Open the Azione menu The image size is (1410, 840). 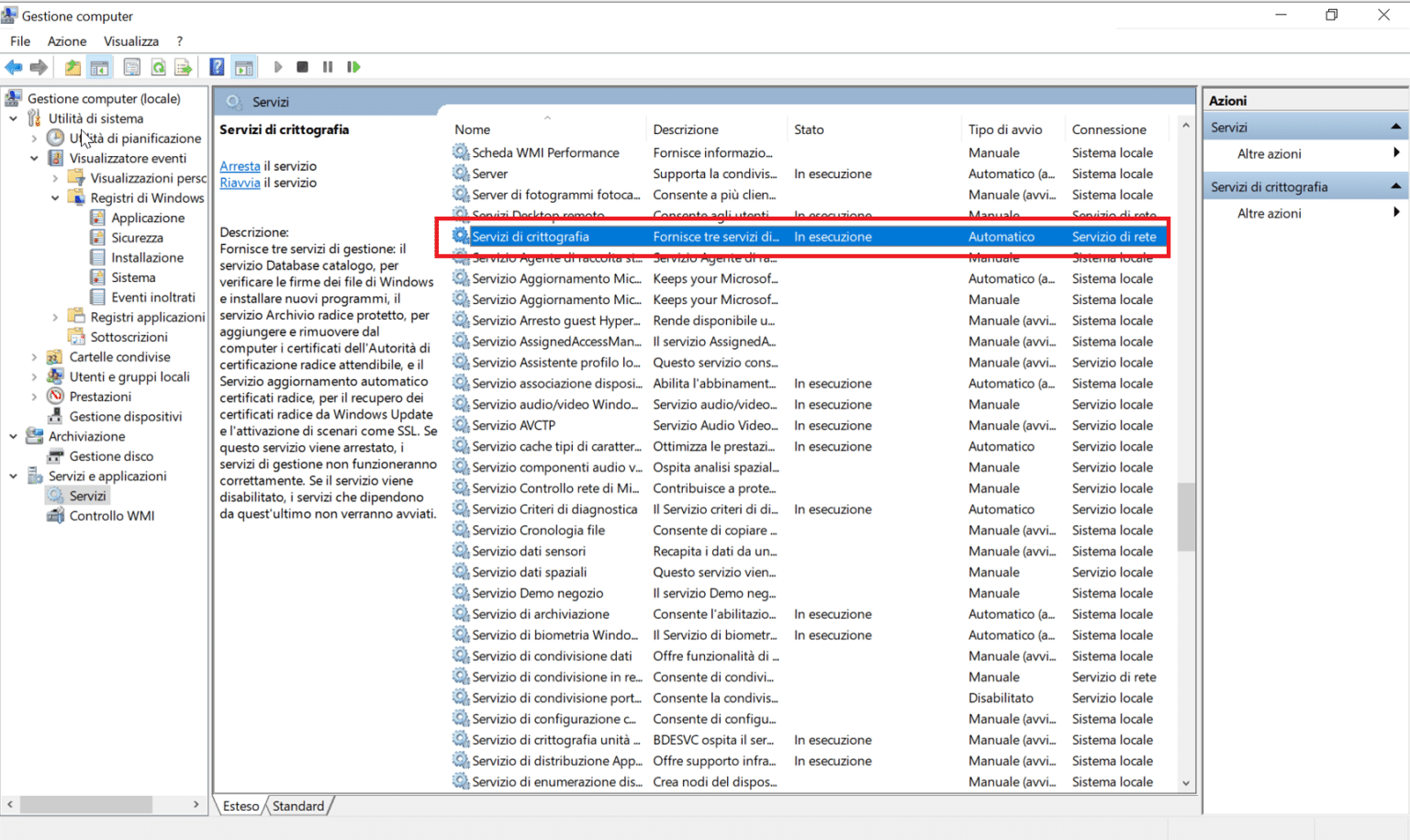coord(66,40)
